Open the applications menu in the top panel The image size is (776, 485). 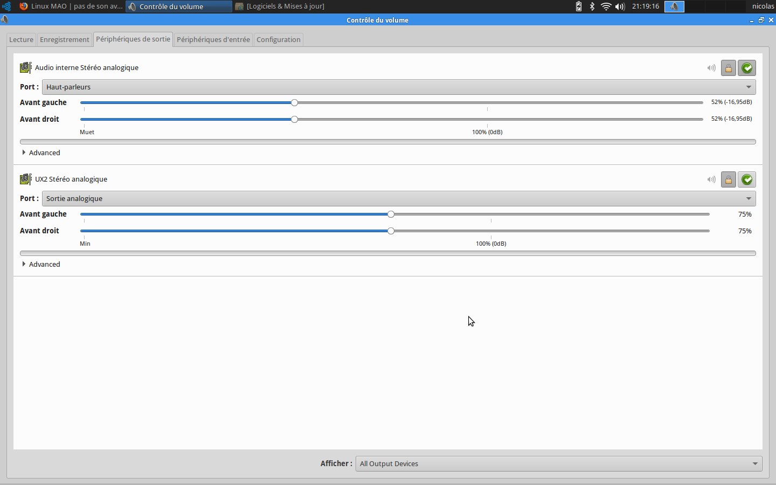[x=6, y=6]
